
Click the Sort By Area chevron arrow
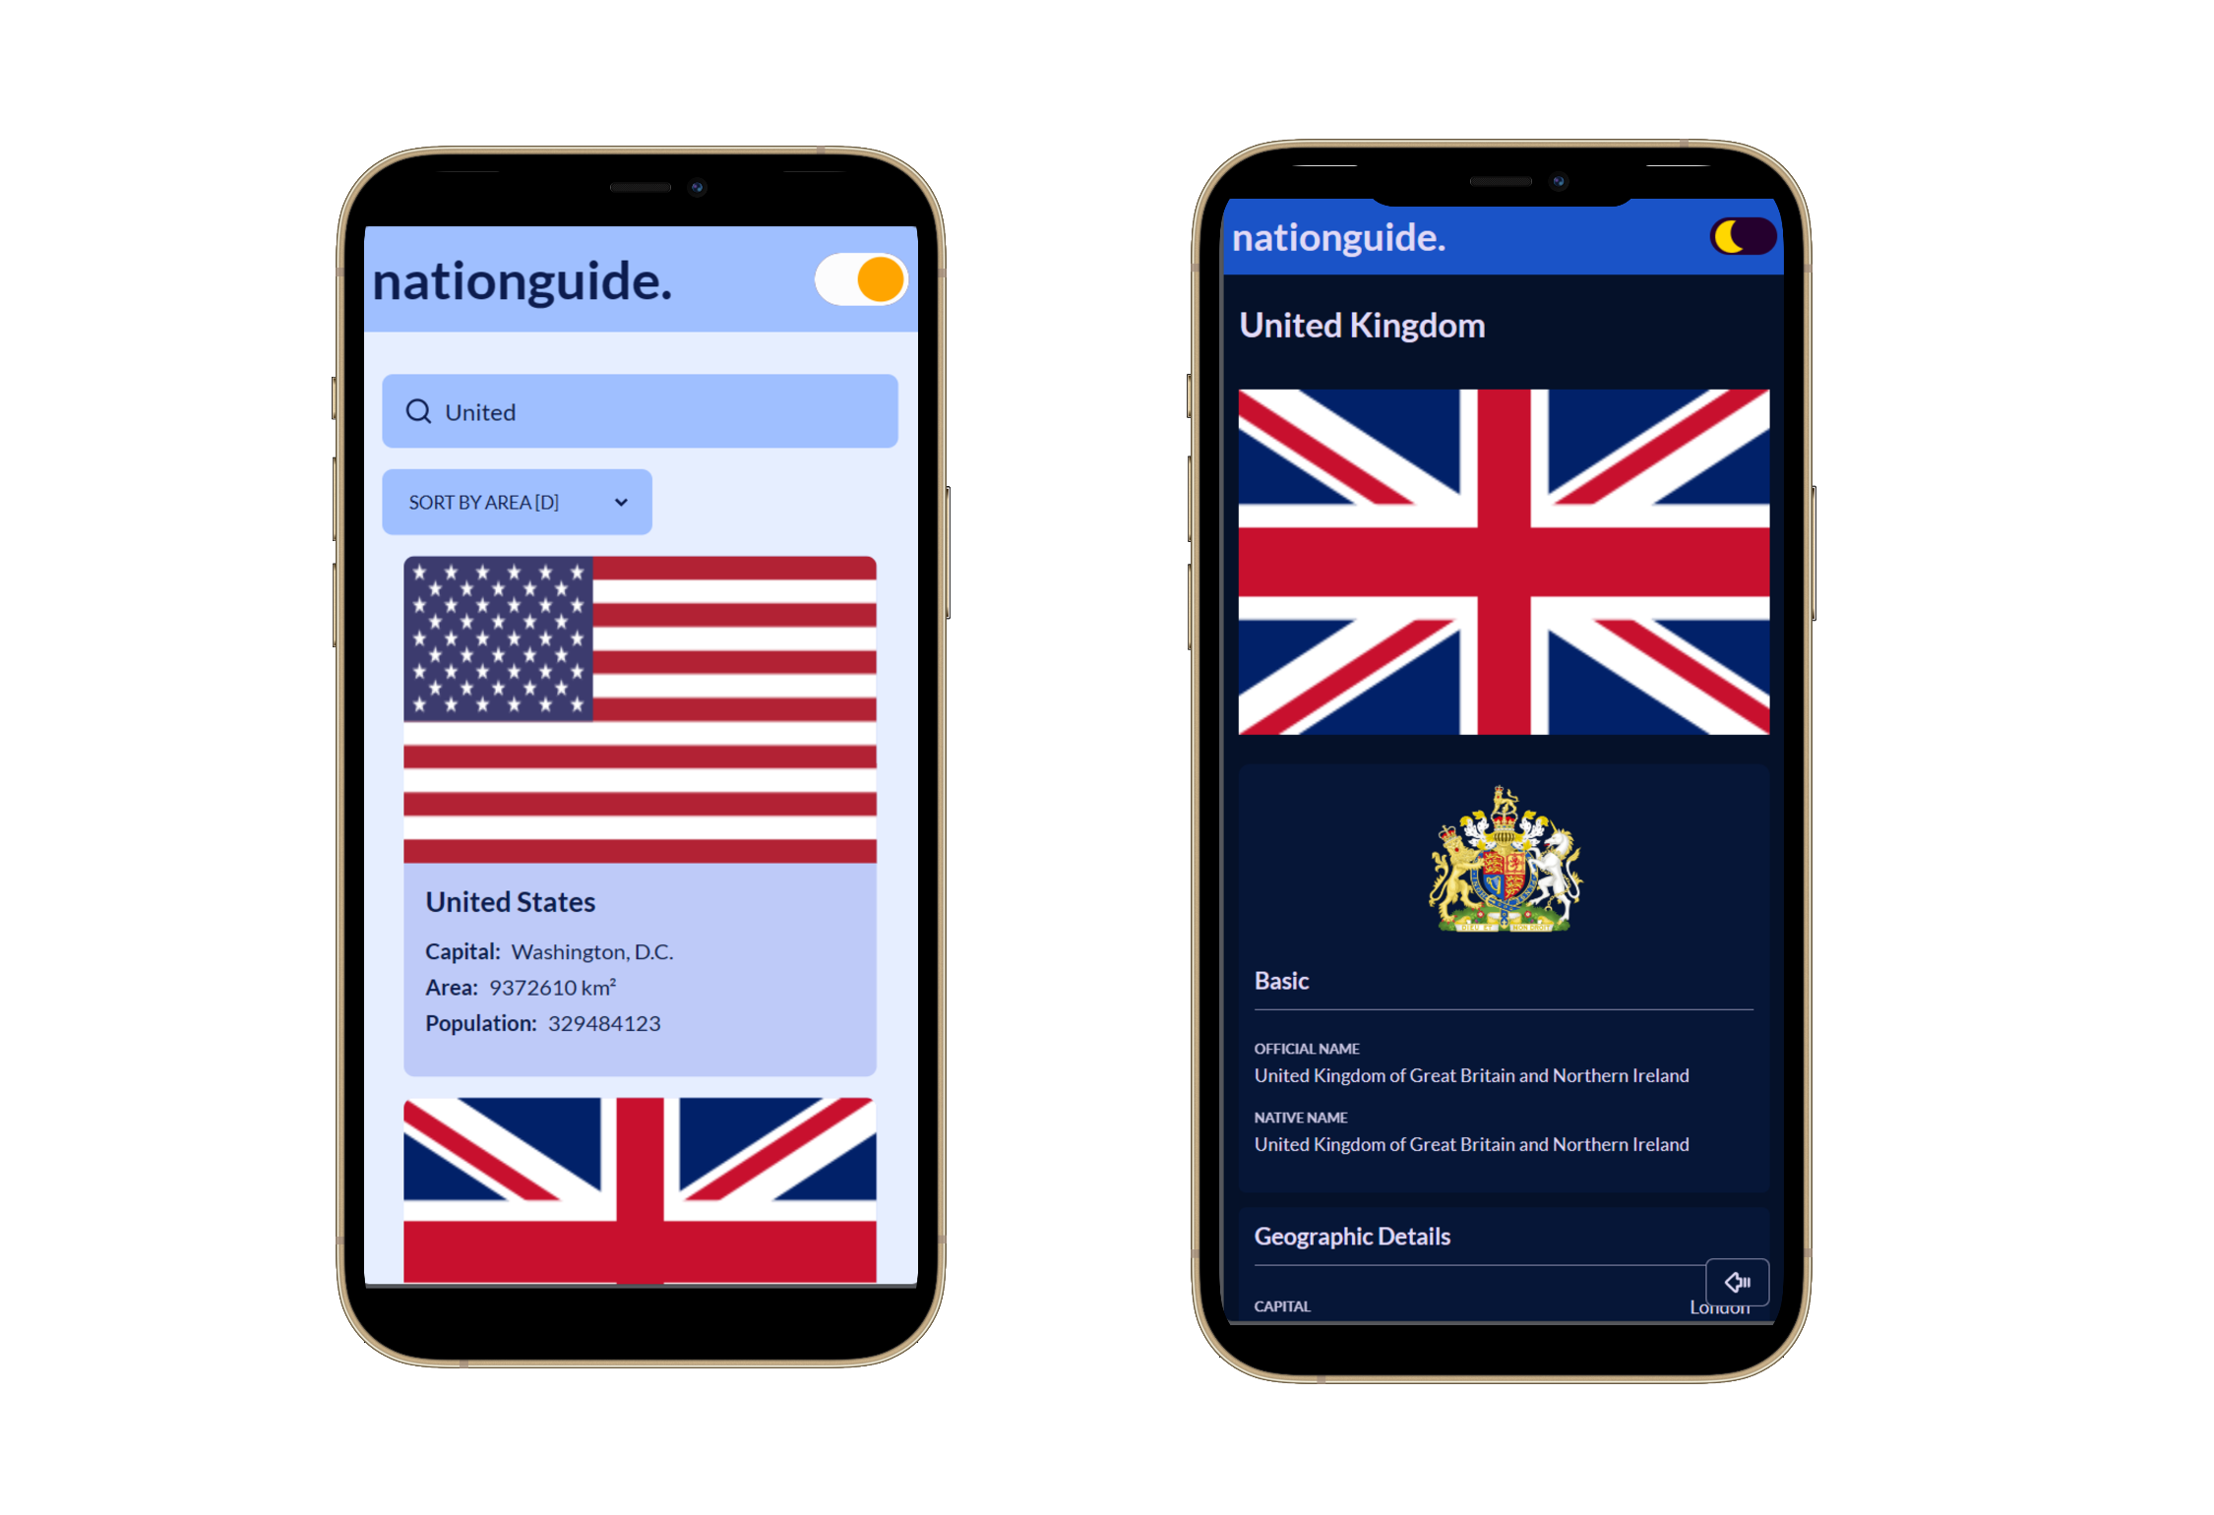coord(623,501)
